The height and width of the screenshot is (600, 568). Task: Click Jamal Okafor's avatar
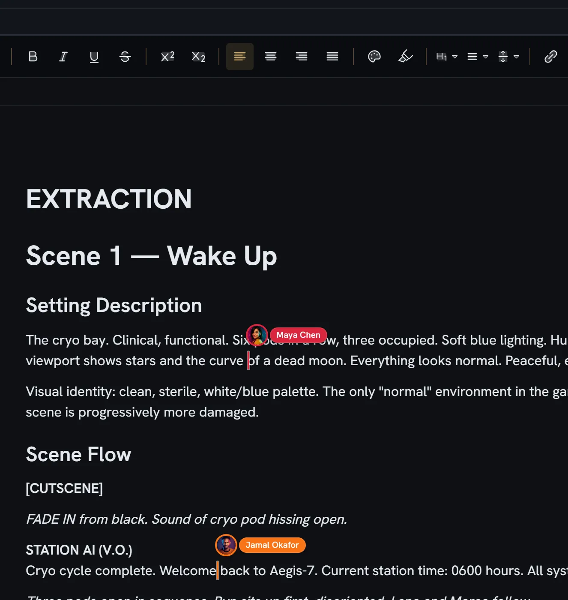226,545
